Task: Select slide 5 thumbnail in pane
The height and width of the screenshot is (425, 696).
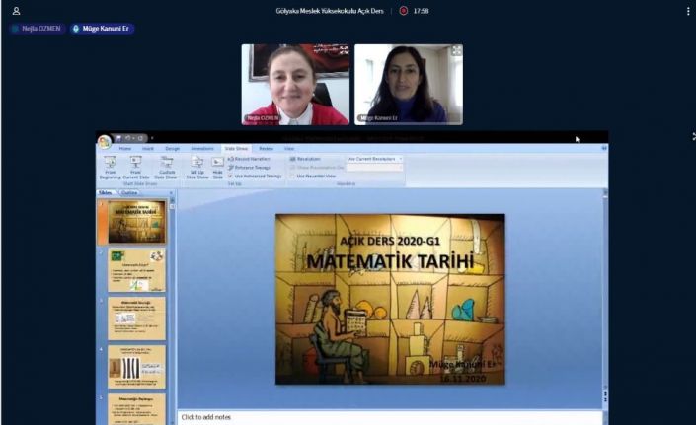Action: click(x=136, y=409)
